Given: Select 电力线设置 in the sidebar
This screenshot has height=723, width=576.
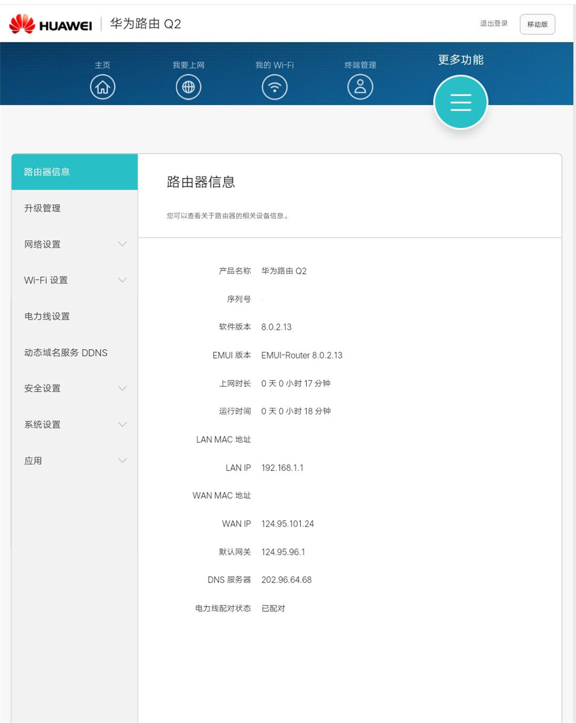Looking at the screenshot, I should click(74, 316).
